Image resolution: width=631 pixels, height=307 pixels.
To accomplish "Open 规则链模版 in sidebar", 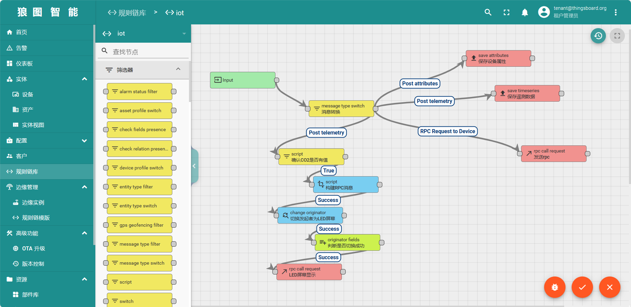I will tap(47, 218).
